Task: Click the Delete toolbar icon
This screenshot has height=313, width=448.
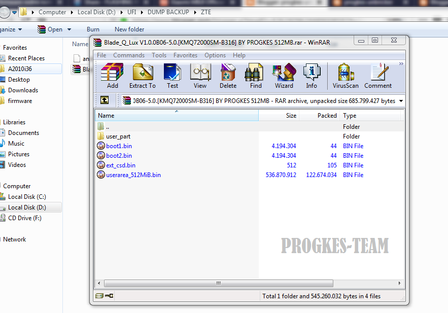Action: 228,76
